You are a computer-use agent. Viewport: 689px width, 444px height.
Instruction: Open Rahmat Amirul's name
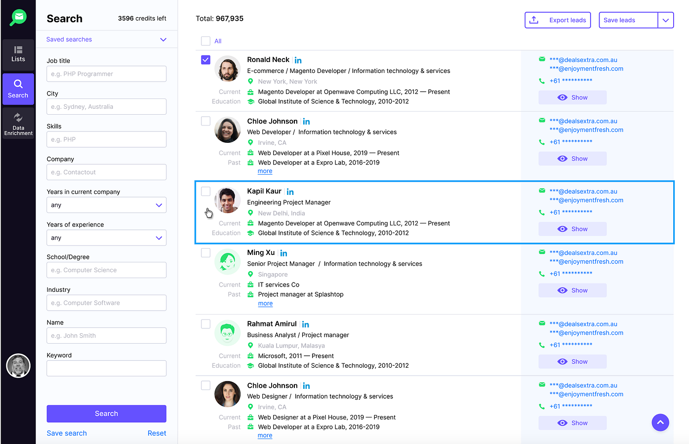[x=272, y=324]
